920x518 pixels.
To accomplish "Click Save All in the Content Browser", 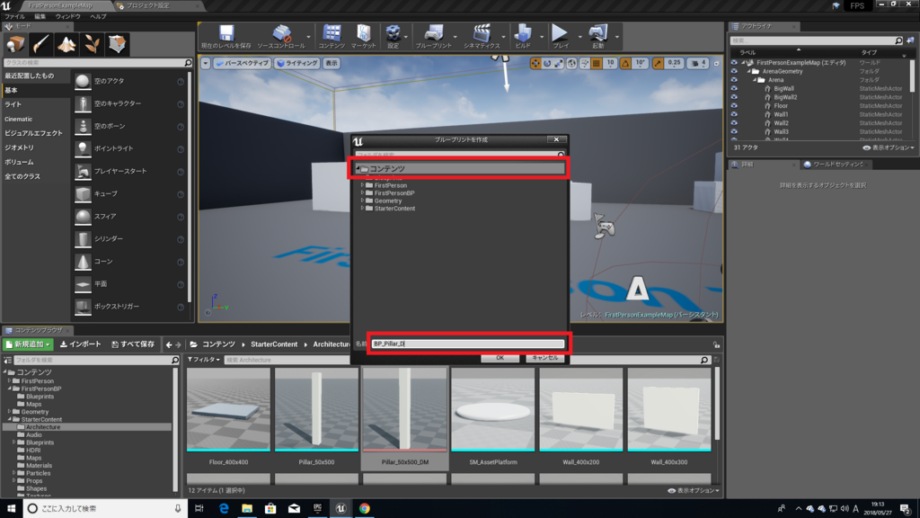I will 133,344.
